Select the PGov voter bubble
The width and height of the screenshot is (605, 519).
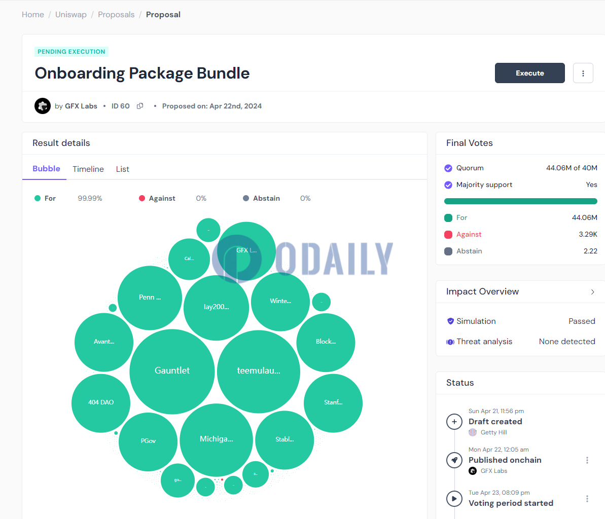click(x=148, y=441)
